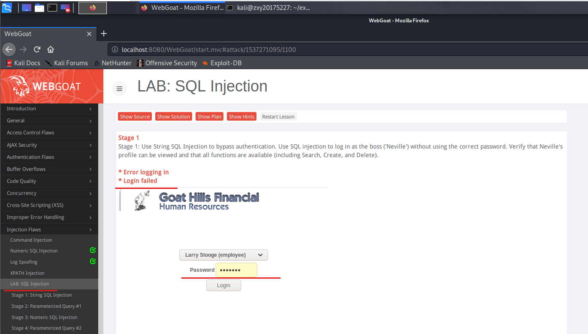Open the Larry Stooge (employee) dropdown
The height and width of the screenshot is (334, 588).
(x=223, y=255)
